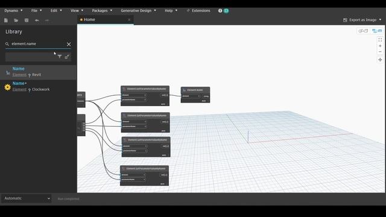The width and height of the screenshot is (386, 217).
Task: Open the notification count badge 13
Action: [226, 11]
